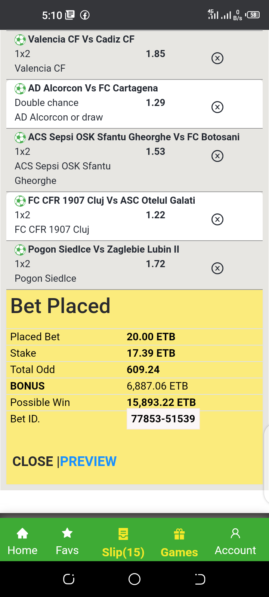Viewport: 269px width, 597px height.
Task: Tap the soccer ball icon beside AD Alcorcon
Action: (x=20, y=88)
